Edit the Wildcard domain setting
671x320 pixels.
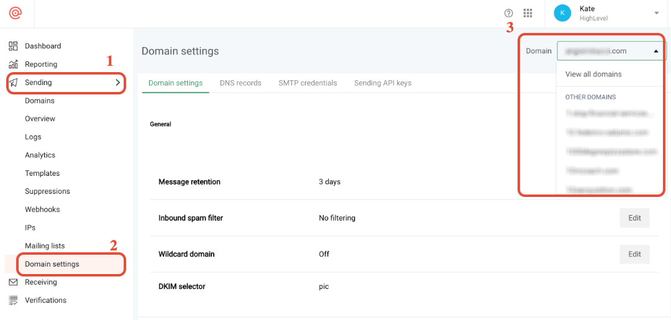pyautogui.click(x=634, y=254)
